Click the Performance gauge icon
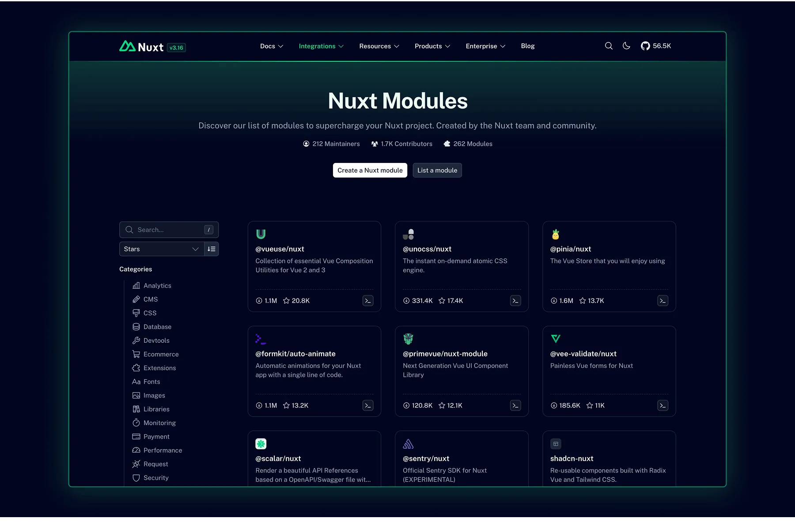The image size is (795, 522). tap(136, 450)
